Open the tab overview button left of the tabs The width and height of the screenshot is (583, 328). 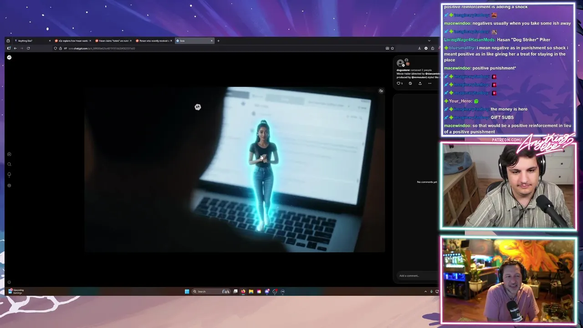tap(8, 41)
